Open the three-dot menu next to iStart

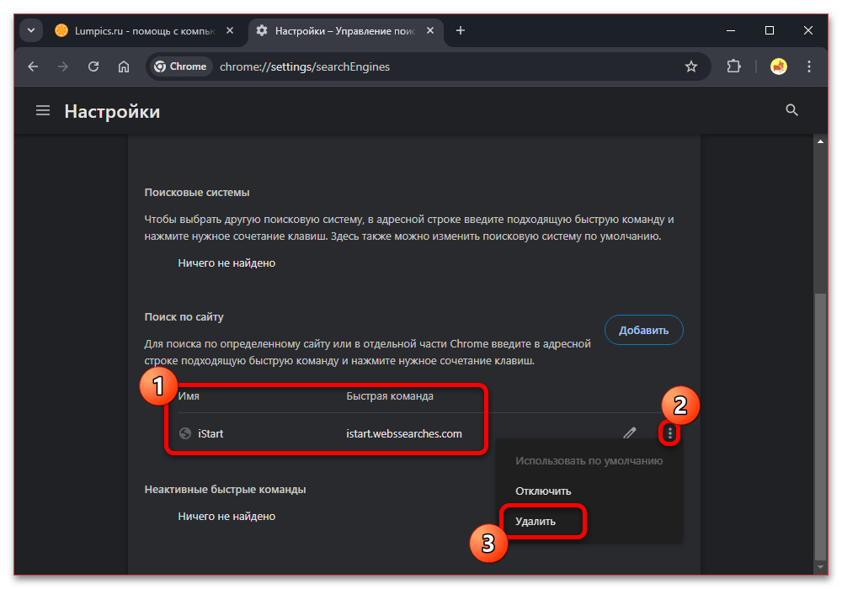point(669,432)
